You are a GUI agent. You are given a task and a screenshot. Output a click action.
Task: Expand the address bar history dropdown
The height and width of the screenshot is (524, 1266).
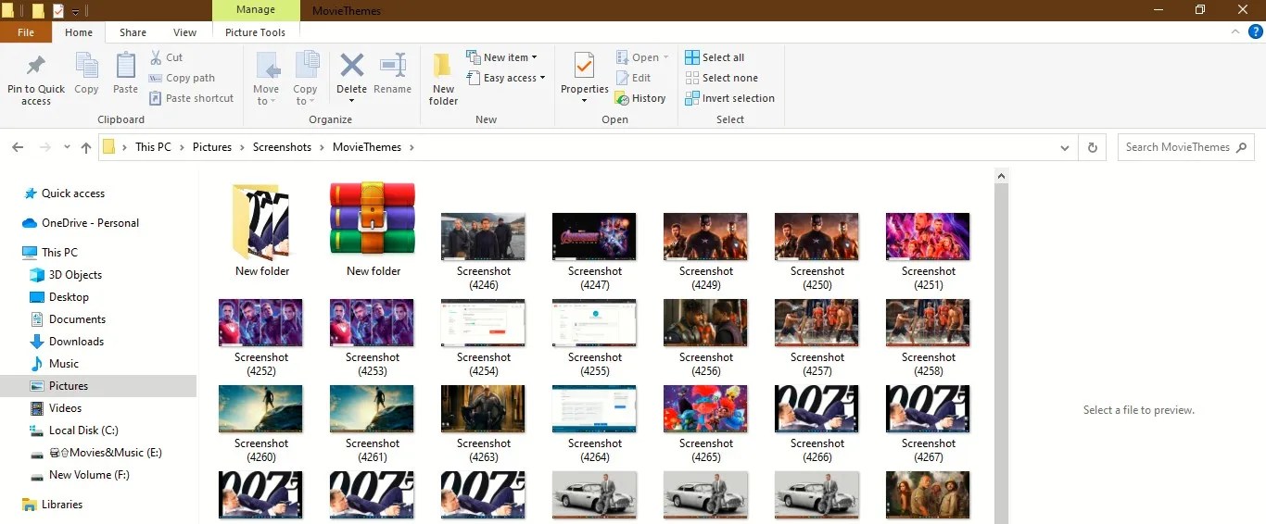[x=1066, y=147]
